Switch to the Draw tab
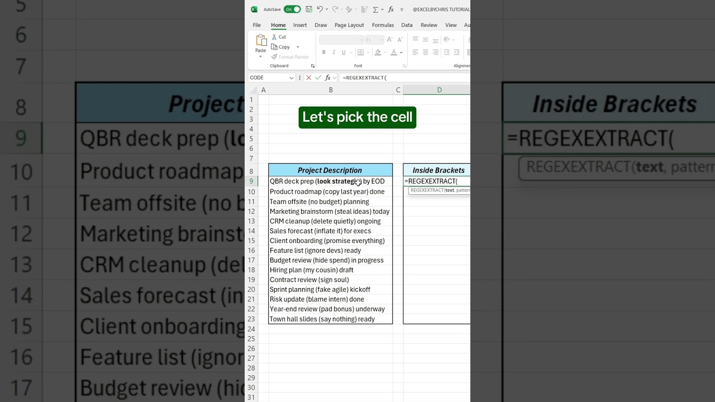The image size is (715, 402). tap(321, 25)
